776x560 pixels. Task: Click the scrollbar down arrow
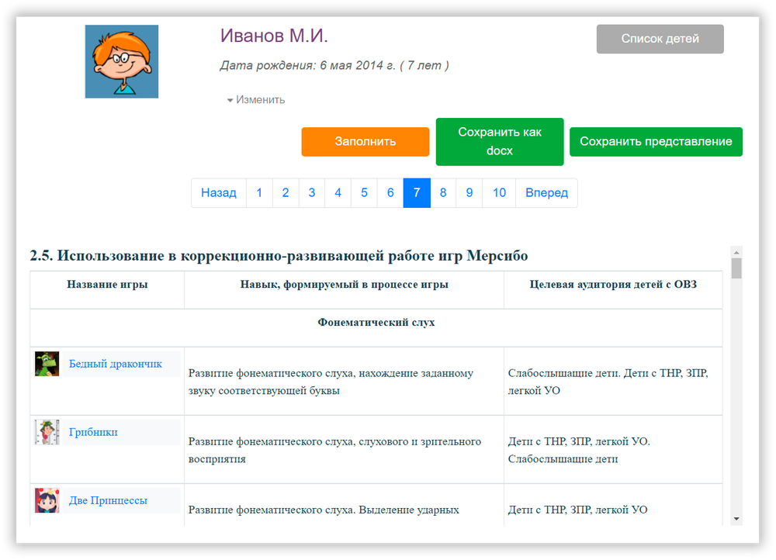(736, 518)
